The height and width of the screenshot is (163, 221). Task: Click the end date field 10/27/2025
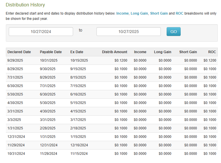128,32
